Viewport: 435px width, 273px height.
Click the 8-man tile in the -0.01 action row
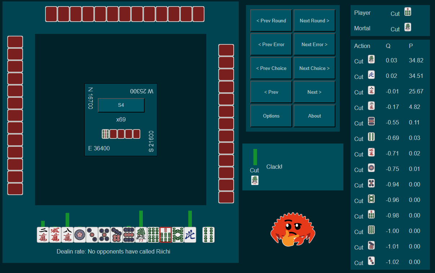coord(371,91)
